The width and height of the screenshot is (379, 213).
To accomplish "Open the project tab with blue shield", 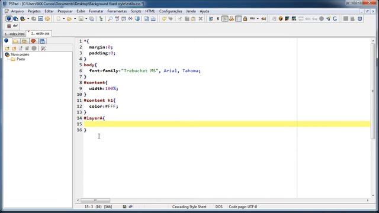I will (x=7, y=41).
